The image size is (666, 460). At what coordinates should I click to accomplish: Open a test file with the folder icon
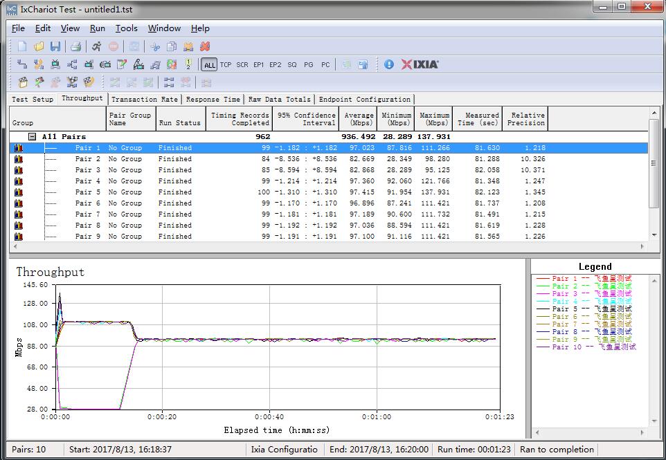coord(39,46)
